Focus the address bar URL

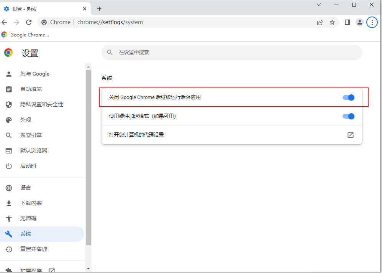click(110, 22)
